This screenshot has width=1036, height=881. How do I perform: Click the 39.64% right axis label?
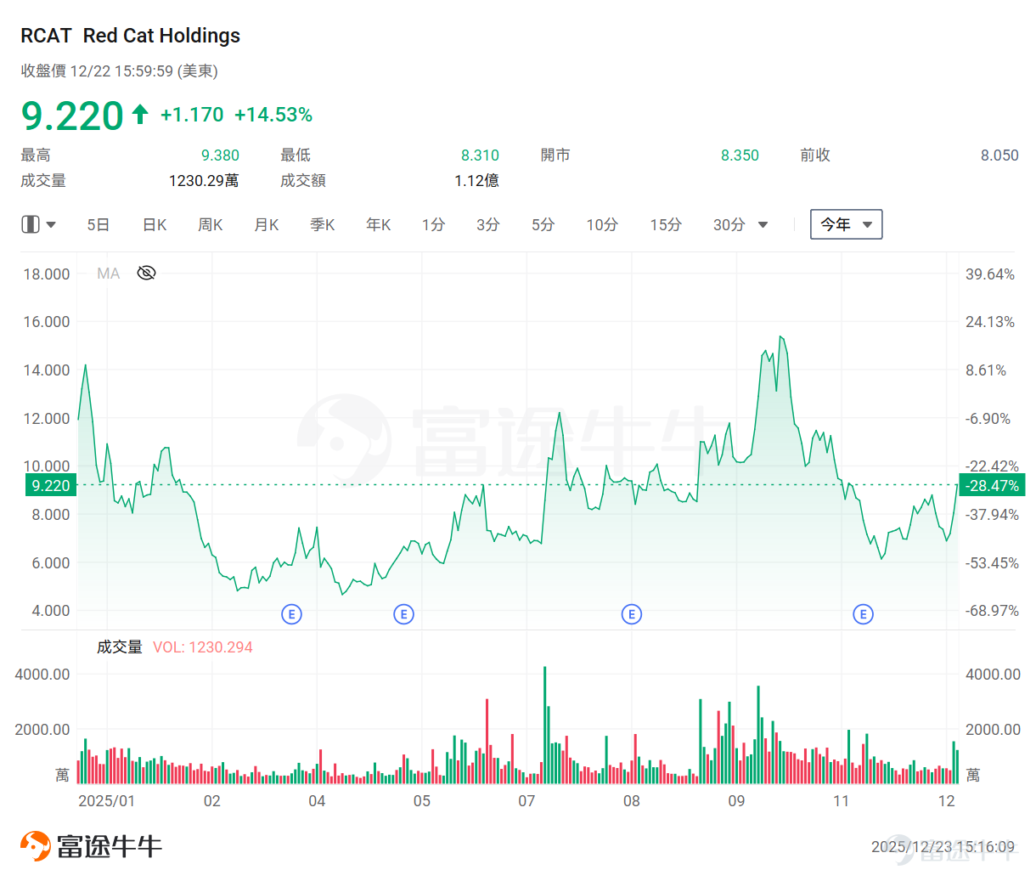tap(990, 274)
